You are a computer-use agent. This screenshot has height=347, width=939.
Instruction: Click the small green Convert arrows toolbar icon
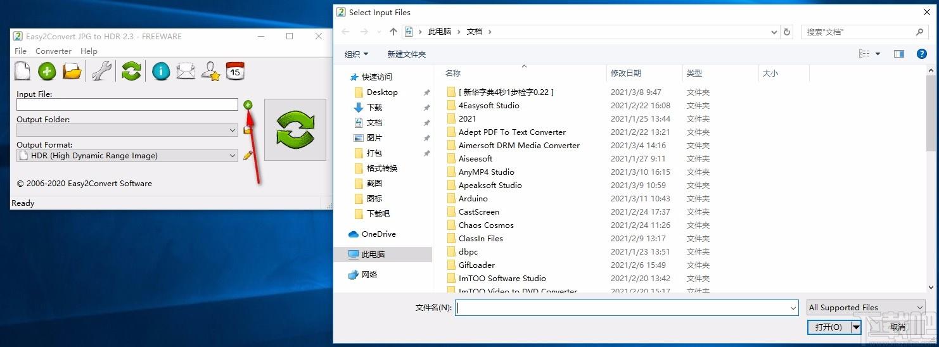(131, 71)
